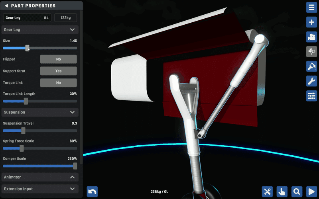Click the Suspension Travel value 0.3
This screenshot has height=199, width=319.
[74, 123]
